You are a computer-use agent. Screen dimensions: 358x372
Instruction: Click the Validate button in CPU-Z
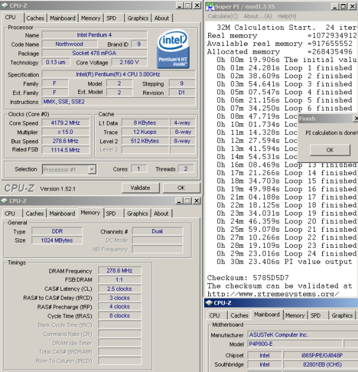click(x=140, y=188)
